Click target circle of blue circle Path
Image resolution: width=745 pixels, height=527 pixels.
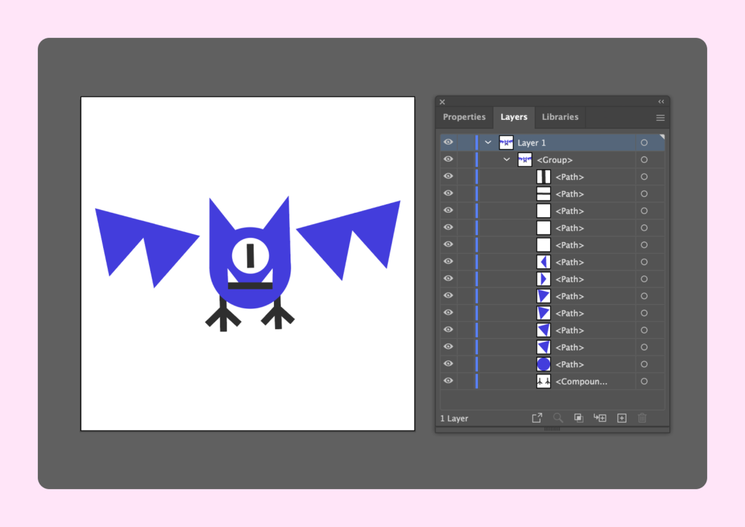click(644, 364)
